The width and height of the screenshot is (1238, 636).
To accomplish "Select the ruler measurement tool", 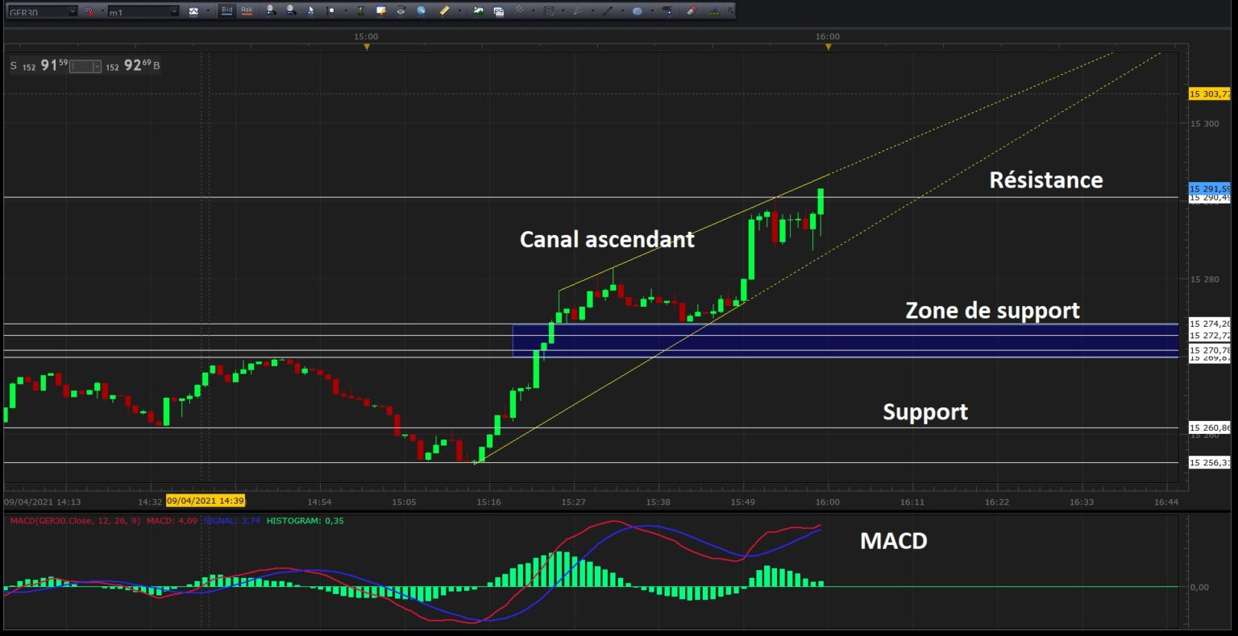I will tap(444, 11).
